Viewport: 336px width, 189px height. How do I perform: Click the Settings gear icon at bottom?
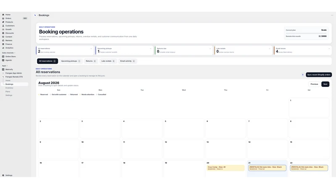[x=3, y=175]
